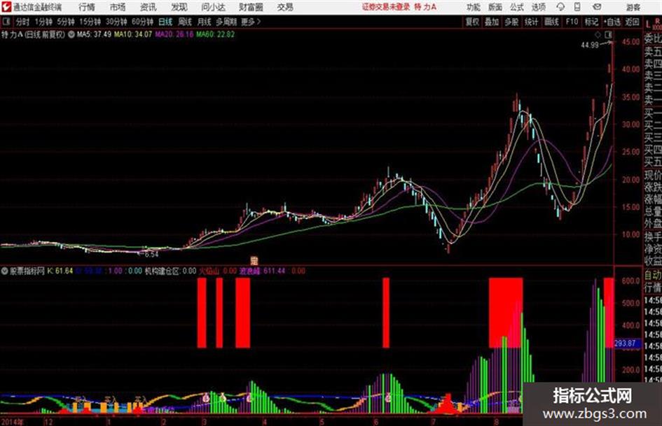Select the 周线 weekly period

185,22
